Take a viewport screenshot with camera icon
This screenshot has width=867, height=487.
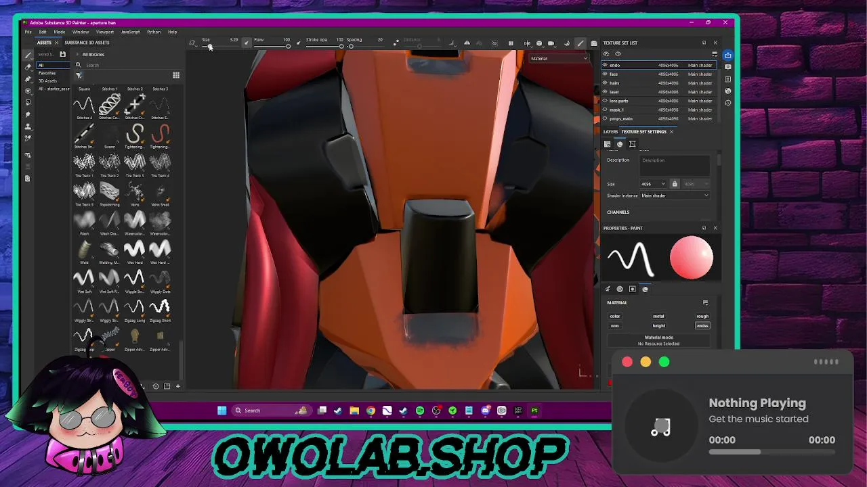pos(594,43)
